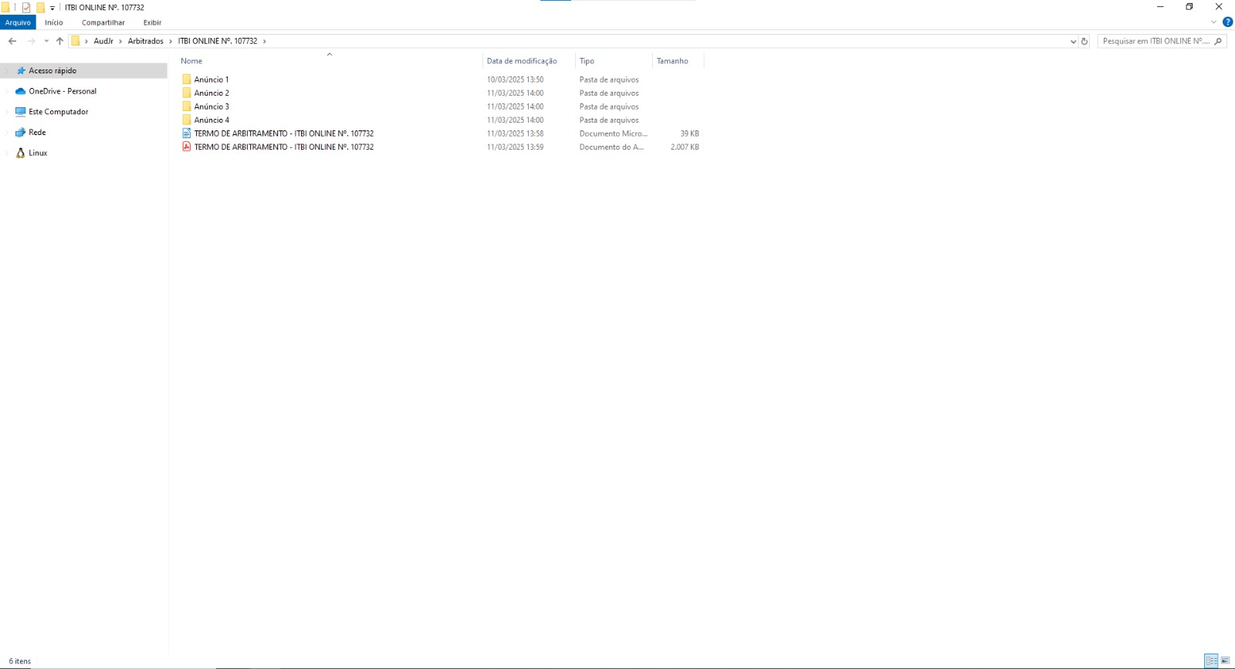Sort files by Data de modificação column
Image resolution: width=1235 pixels, height=669 pixels.
click(521, 61)
